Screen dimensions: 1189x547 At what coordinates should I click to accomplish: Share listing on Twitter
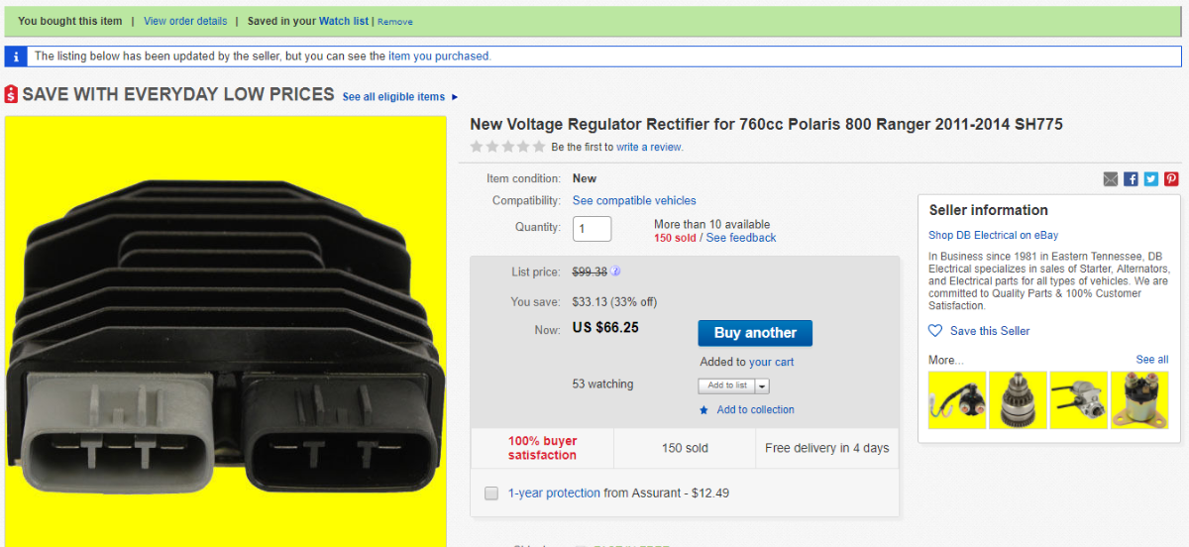1150,179
